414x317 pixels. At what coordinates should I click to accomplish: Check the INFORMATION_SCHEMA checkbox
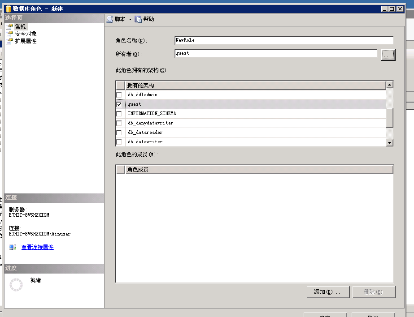(x=119, y=114)
